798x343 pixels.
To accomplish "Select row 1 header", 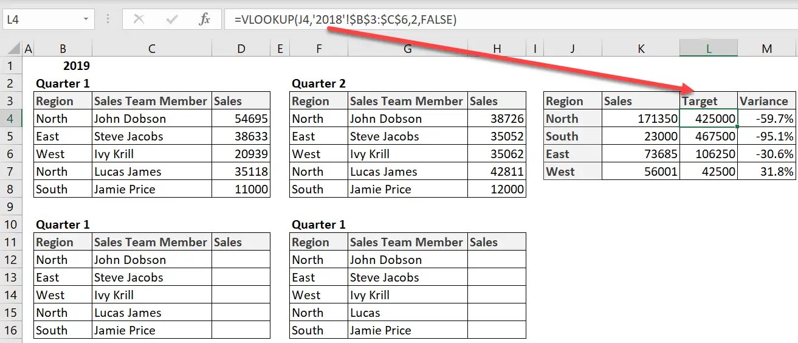I will (11, 66).
